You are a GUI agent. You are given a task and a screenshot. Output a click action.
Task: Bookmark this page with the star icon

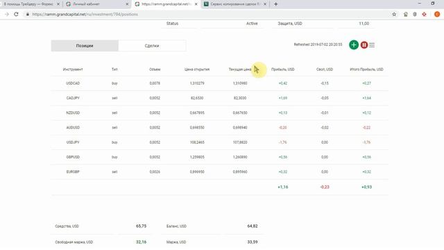coord(394,14)
